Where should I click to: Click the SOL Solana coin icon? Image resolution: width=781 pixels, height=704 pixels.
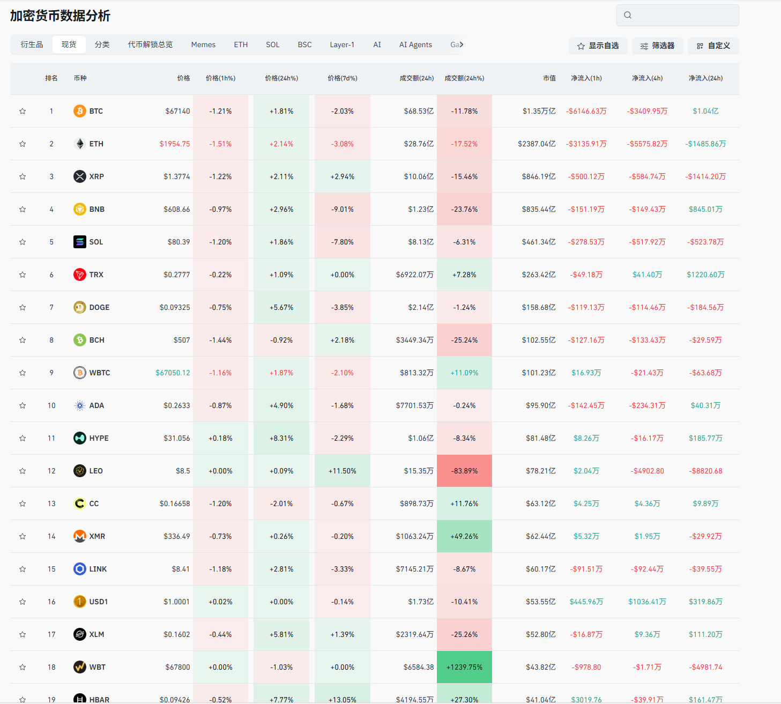coord(79,242)
